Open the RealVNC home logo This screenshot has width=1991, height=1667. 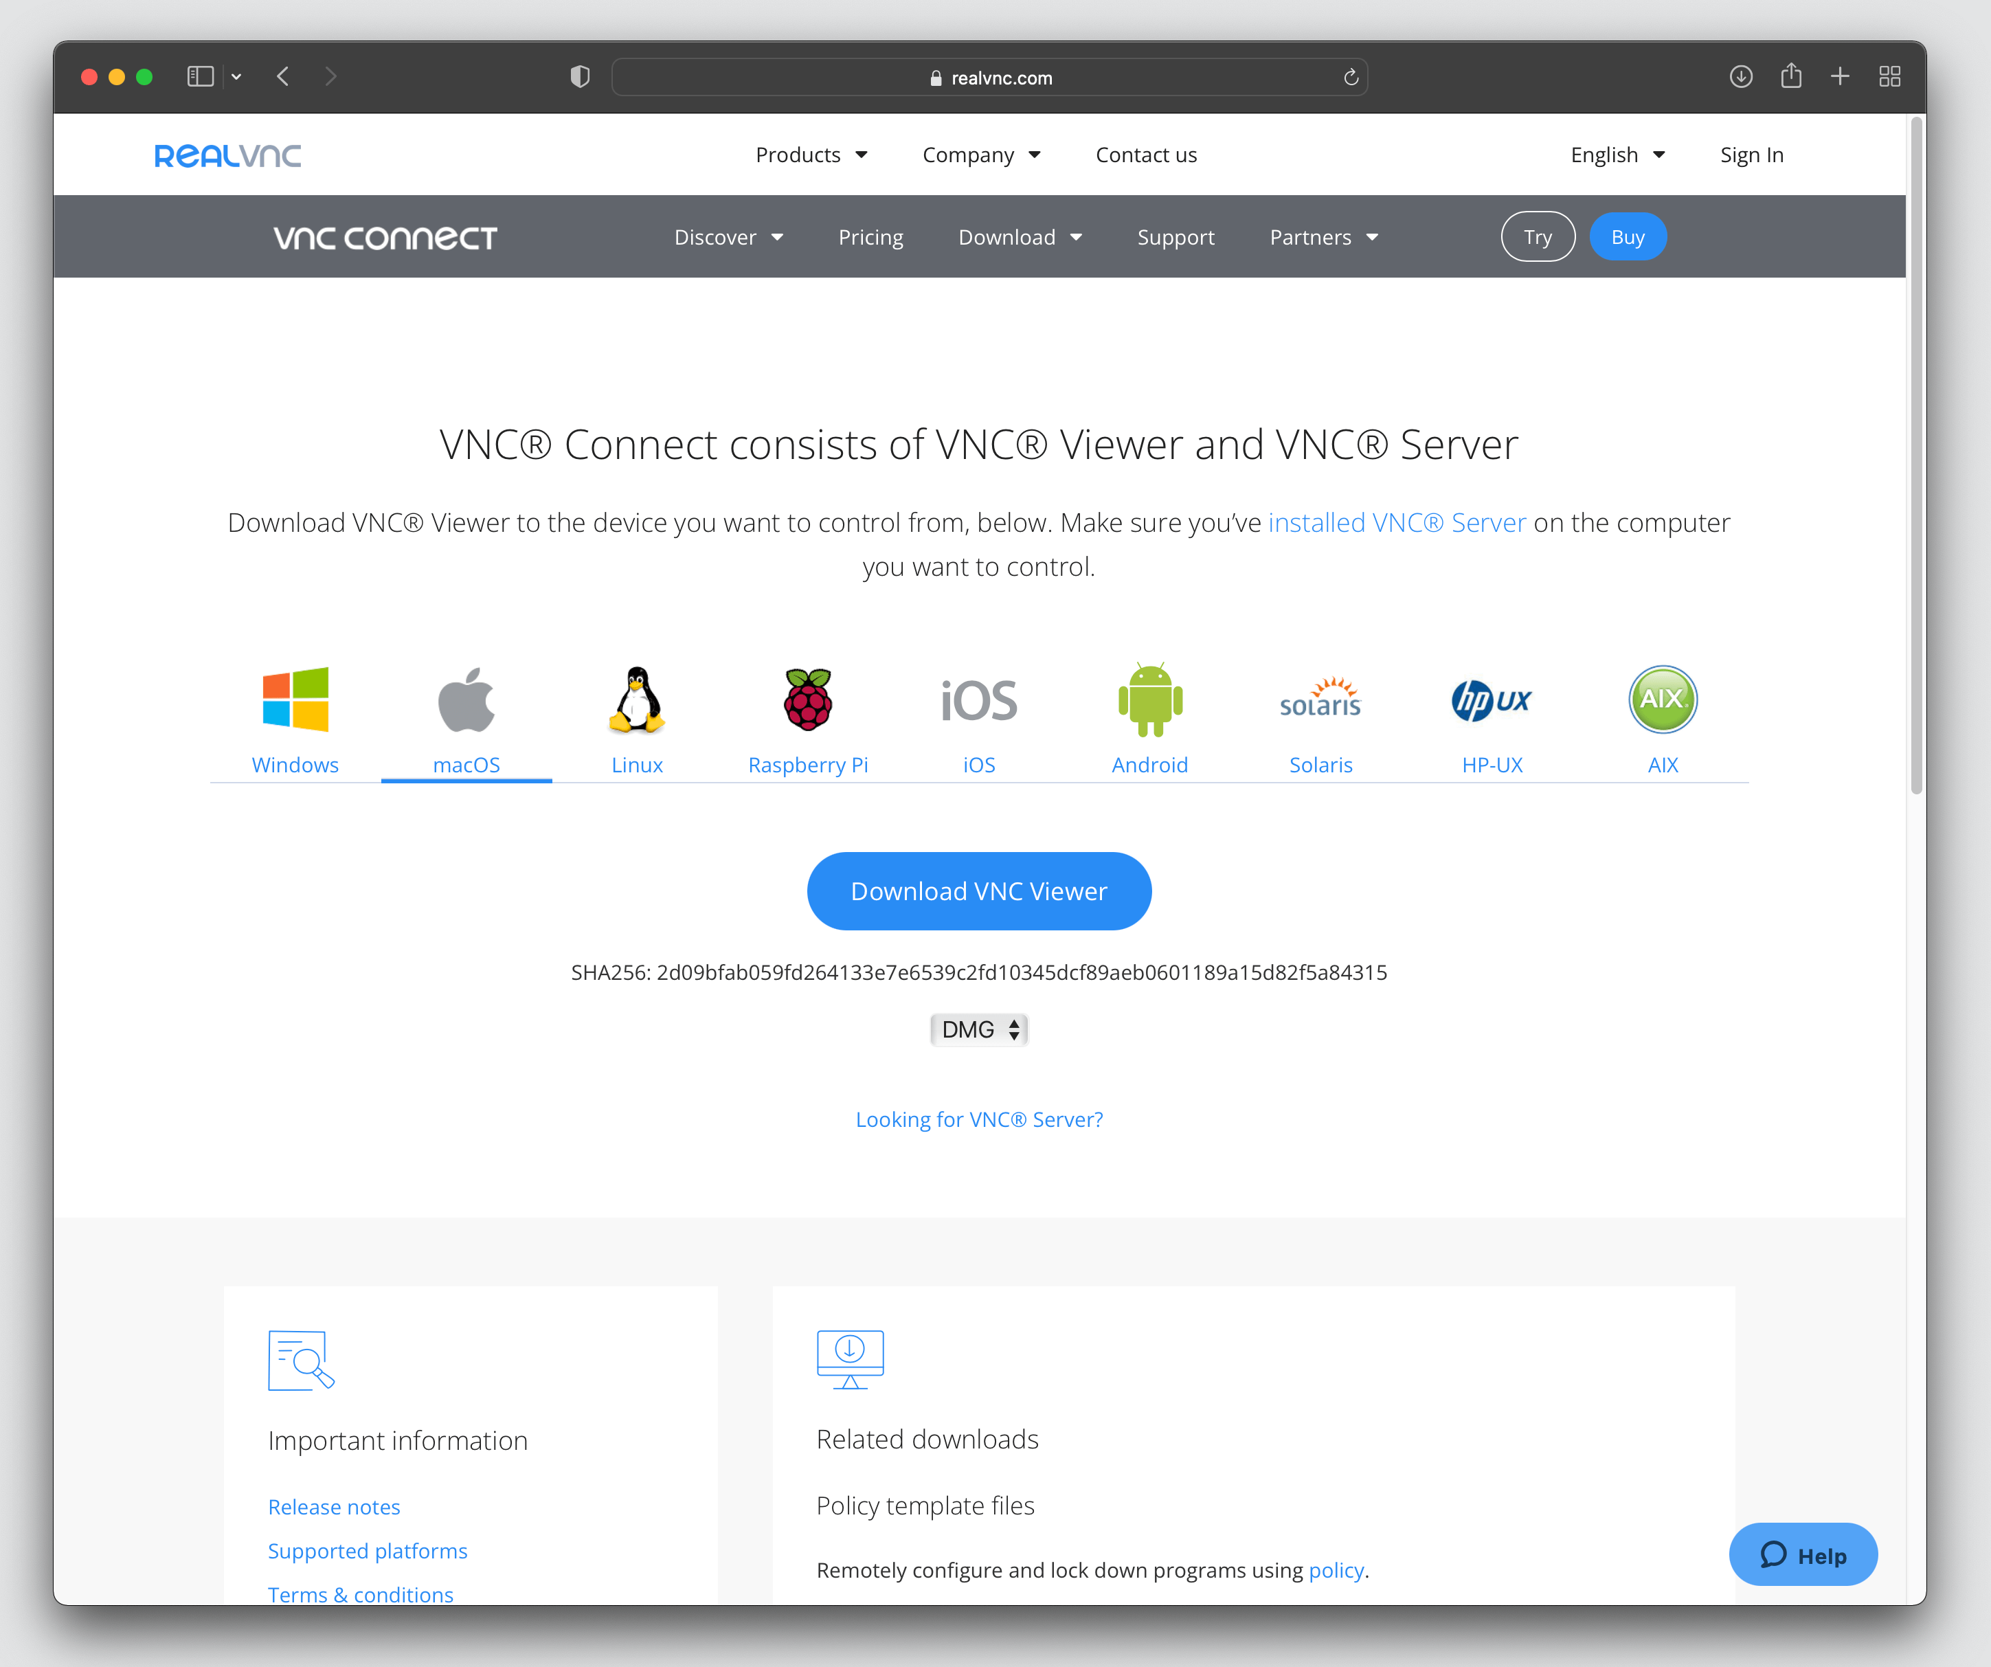pos(227,155)
